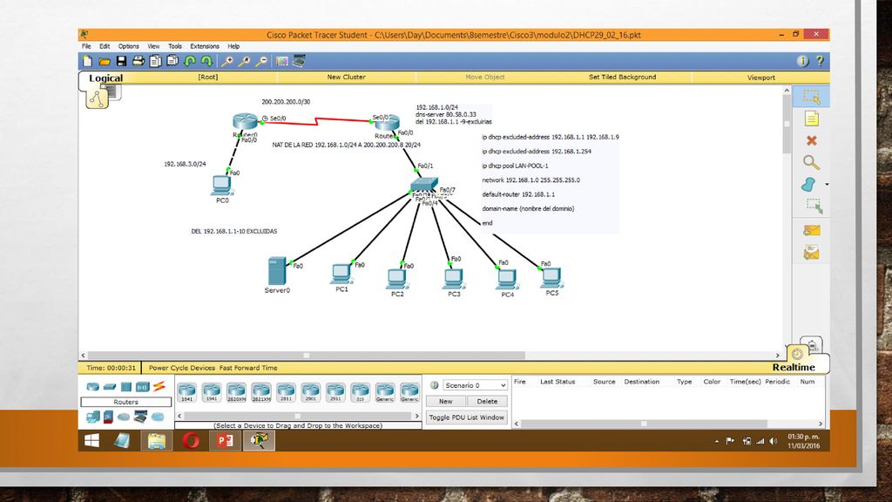The height and width of the screenshot is (502, 892).
Task: Click the workspace horizontal scrollbar thumb
Action: click(307, 356)
